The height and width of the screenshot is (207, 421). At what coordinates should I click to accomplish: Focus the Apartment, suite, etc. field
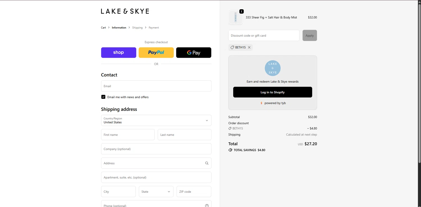(156, 177)
